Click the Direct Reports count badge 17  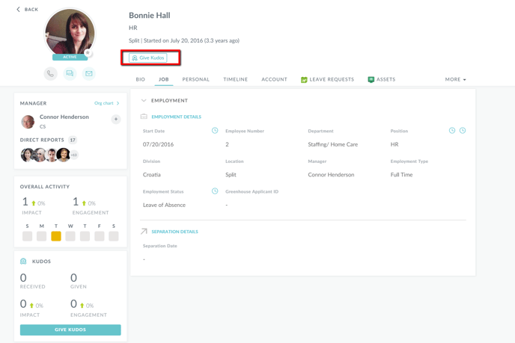(x=73, y=140)
